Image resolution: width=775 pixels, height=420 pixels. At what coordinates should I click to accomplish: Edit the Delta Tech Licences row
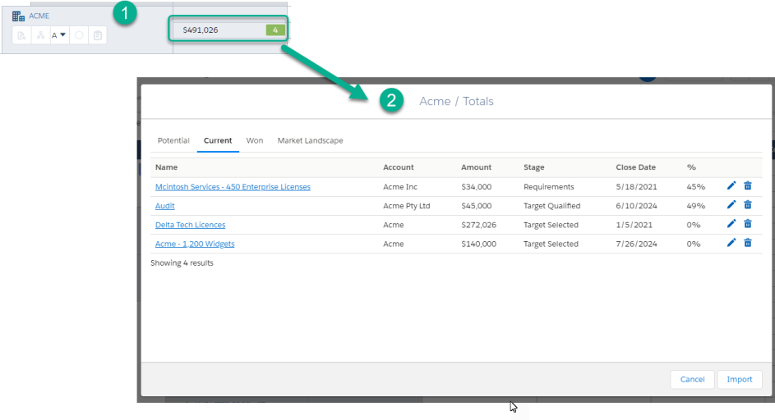pos(731,224)
